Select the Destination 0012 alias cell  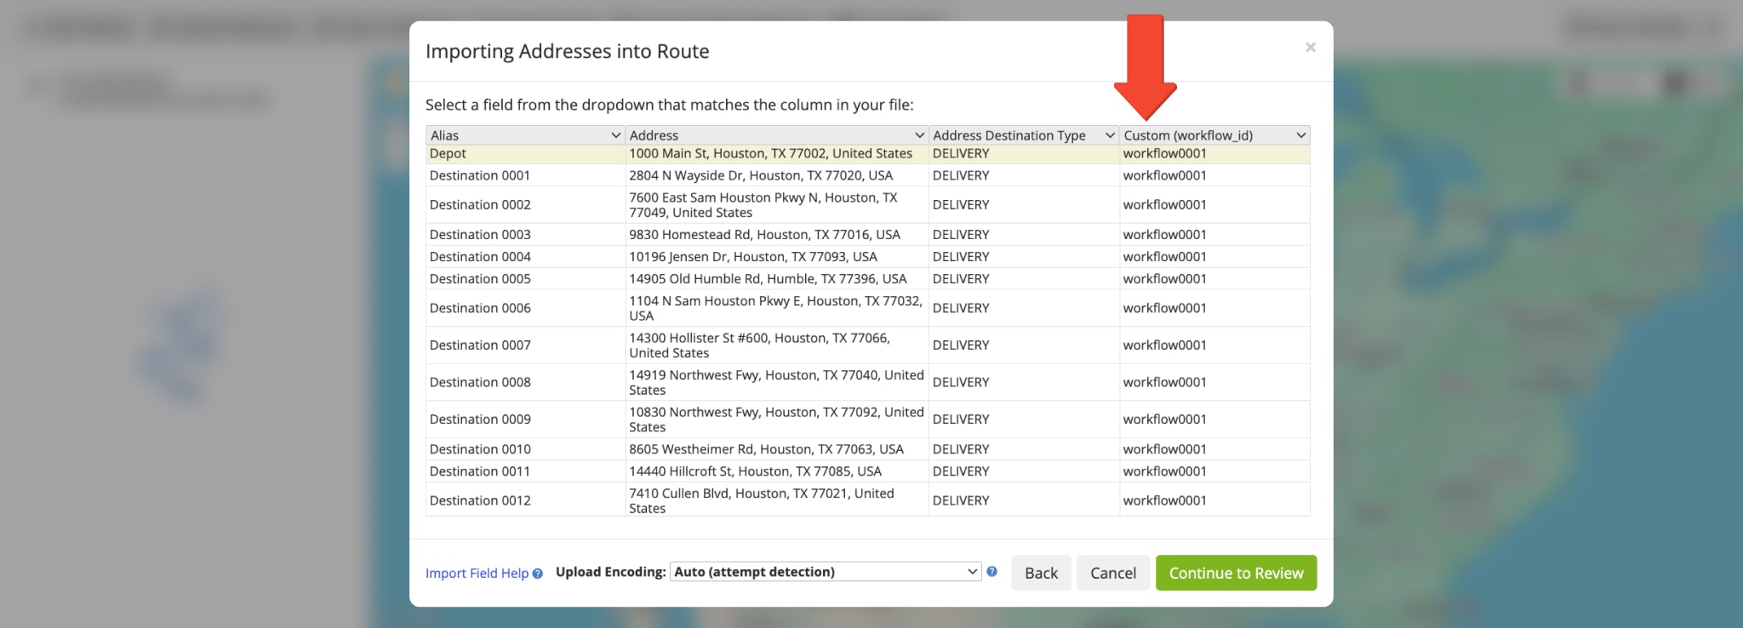pos(525,500)
